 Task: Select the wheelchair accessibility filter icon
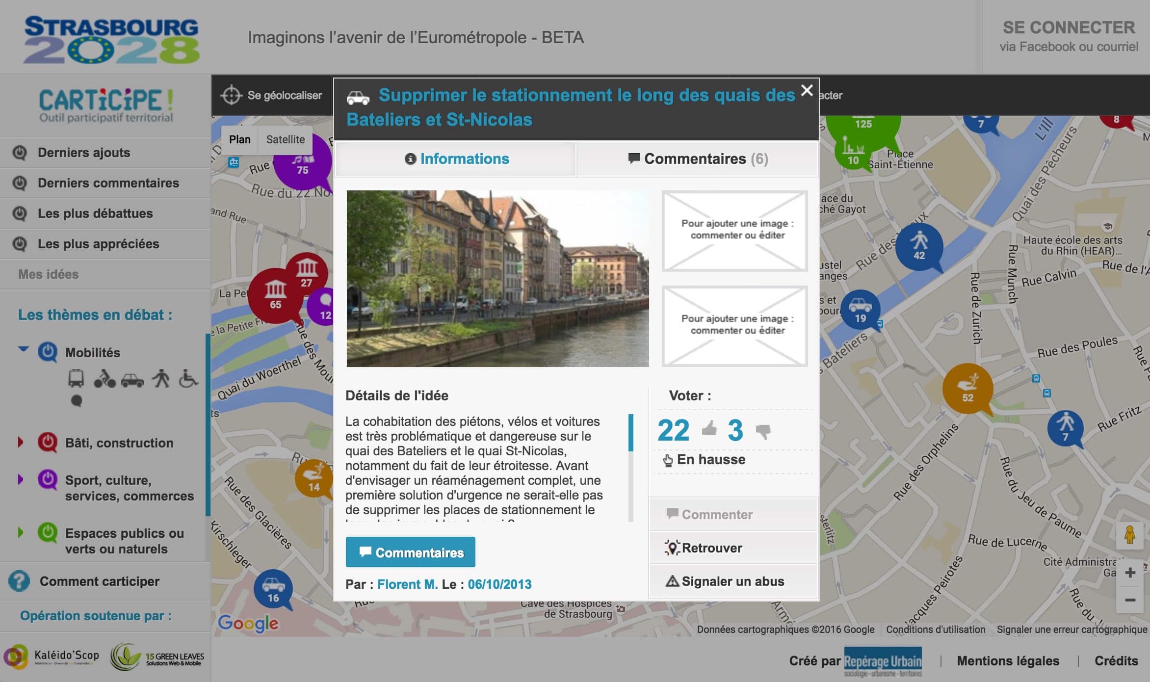(x=188, y=379)
